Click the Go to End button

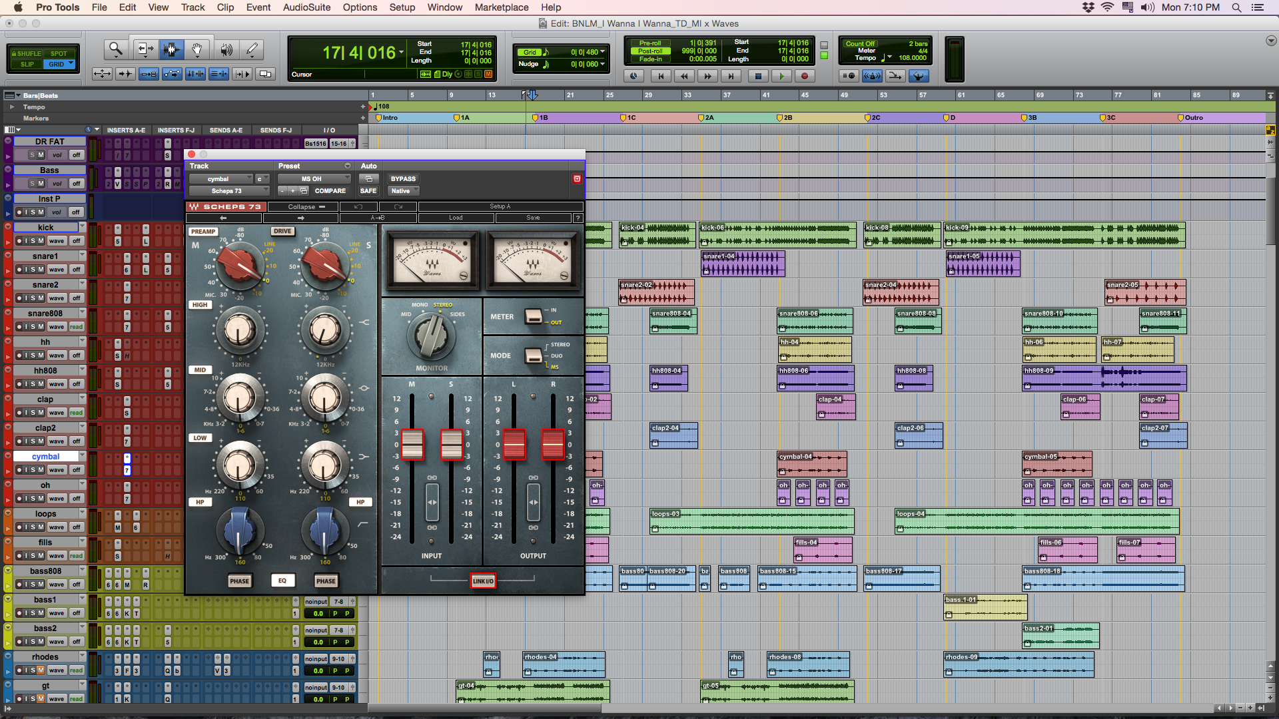tap(731, 76)
